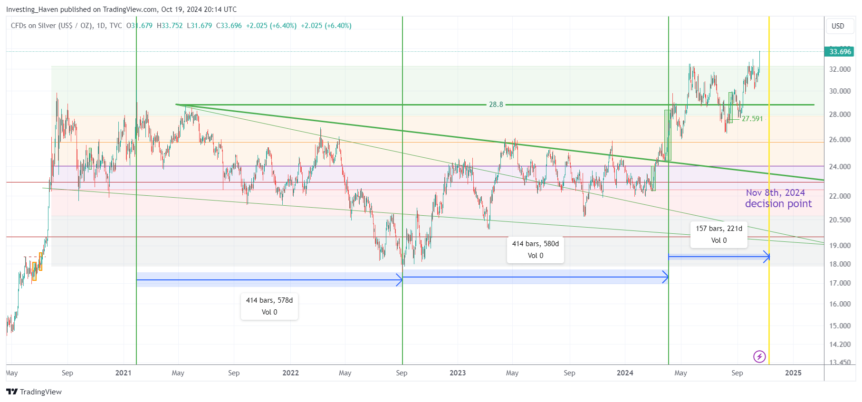Click the C33.696 close value
The height and width of the screenshot is (402, 862).
pos(229,26)
